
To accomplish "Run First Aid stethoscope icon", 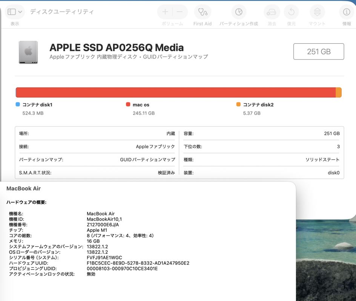I will pyautogui.click(x=203, y=12).
